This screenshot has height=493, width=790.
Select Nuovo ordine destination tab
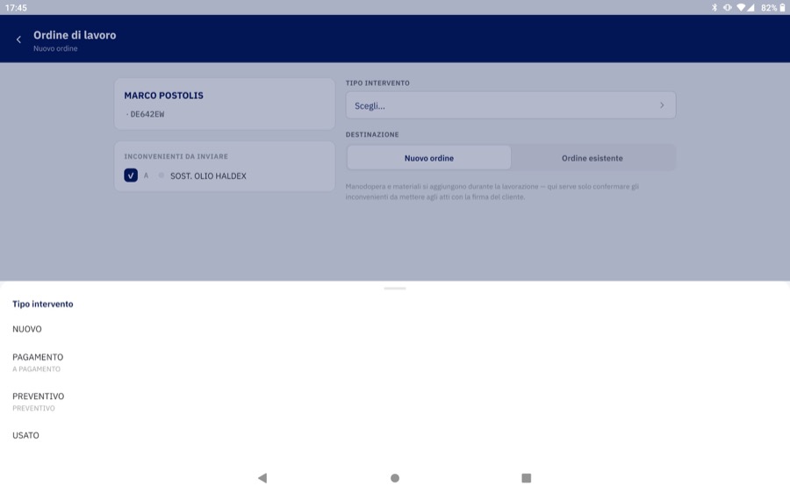[428, 158]
